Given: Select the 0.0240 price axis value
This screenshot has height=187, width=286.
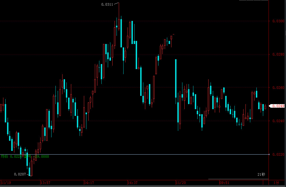Looking at the screenshot, I should click(x=278, y=121).
